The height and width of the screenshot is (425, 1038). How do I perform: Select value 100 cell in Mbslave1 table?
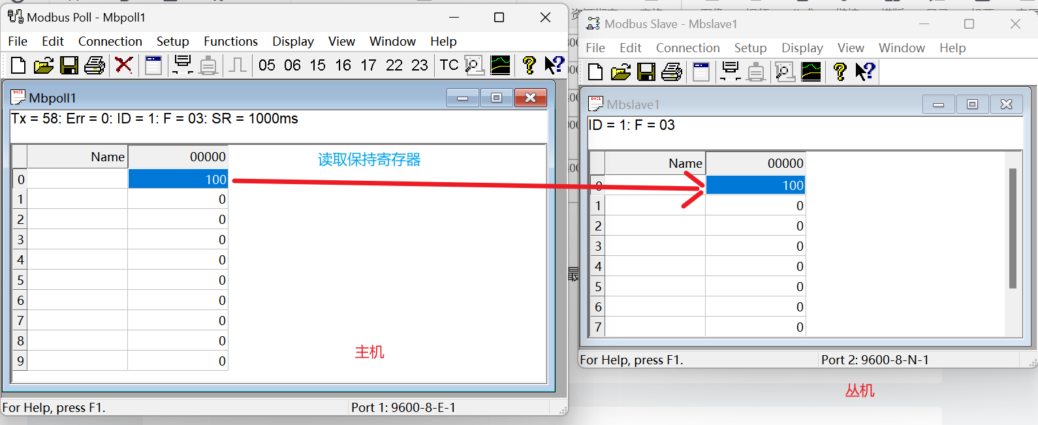click(x=755, y=185)
